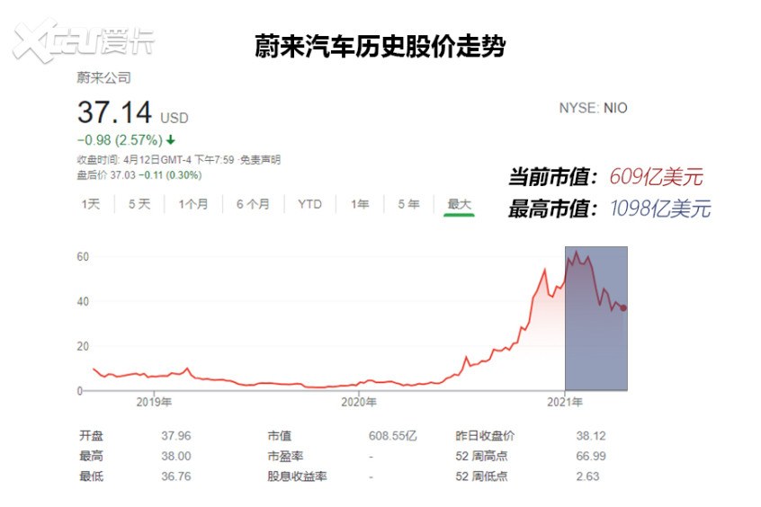Select the YTD range tab

[309, 204]
